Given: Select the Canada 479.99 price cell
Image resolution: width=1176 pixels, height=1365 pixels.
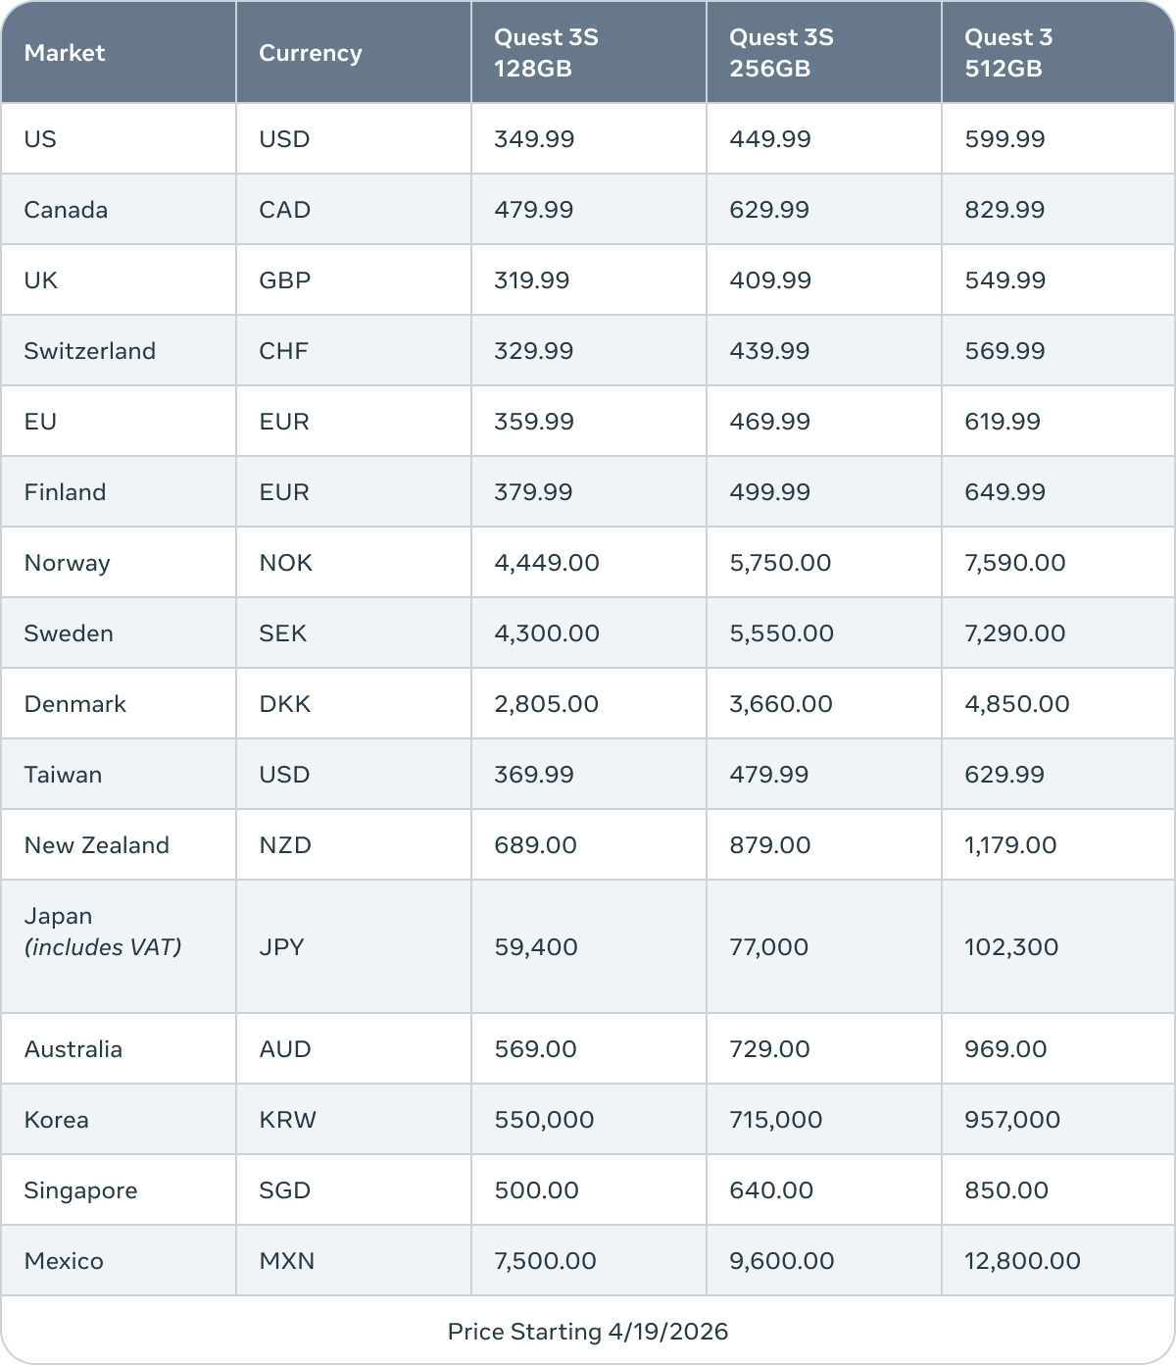Looking at the screenshot, I should pos(534,210).
